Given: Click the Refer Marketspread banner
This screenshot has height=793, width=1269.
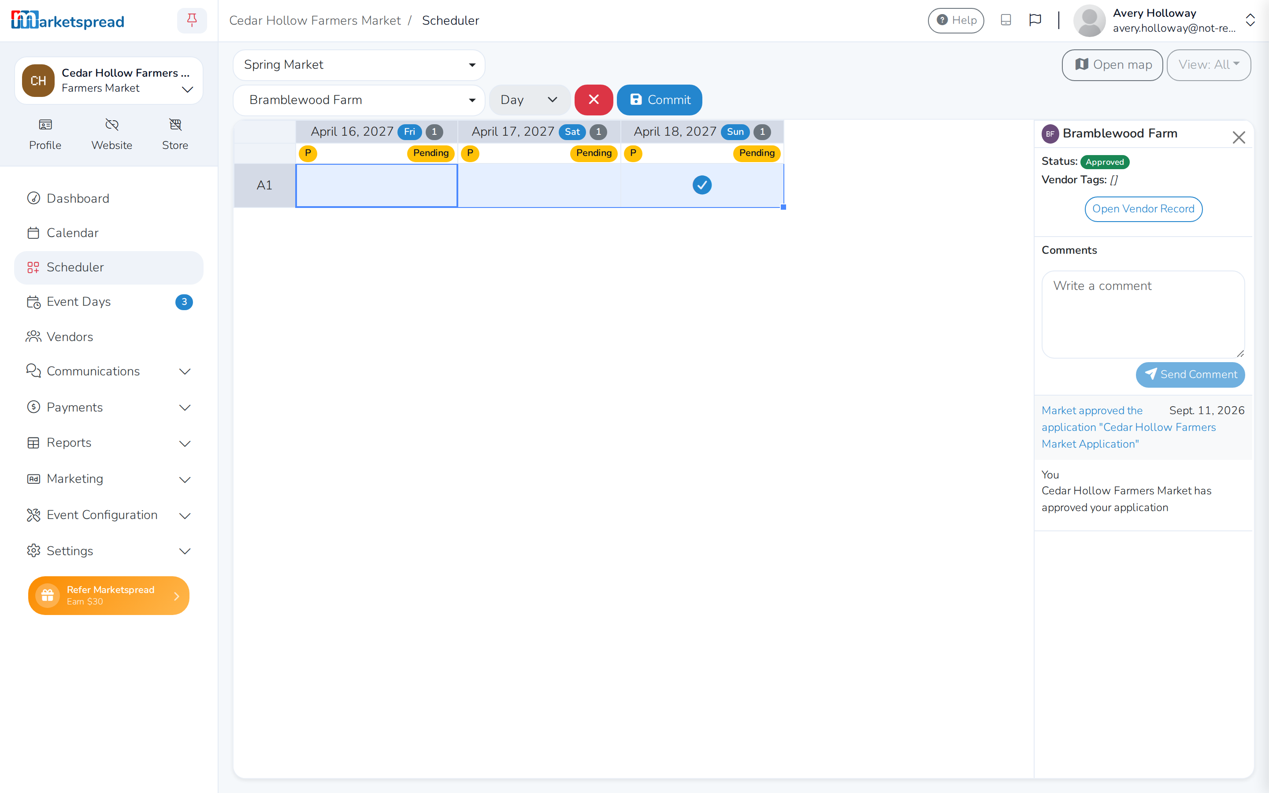Looking at the screenshot, I should pyautogui.click(x=108, y=596).
